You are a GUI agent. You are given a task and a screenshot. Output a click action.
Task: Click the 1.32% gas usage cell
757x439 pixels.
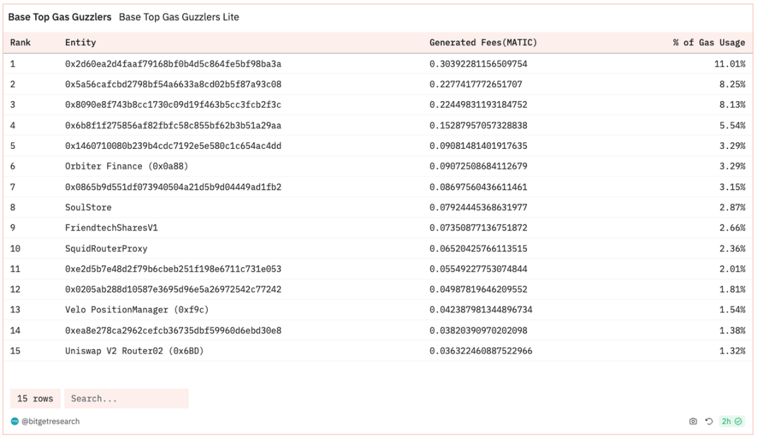733,351
